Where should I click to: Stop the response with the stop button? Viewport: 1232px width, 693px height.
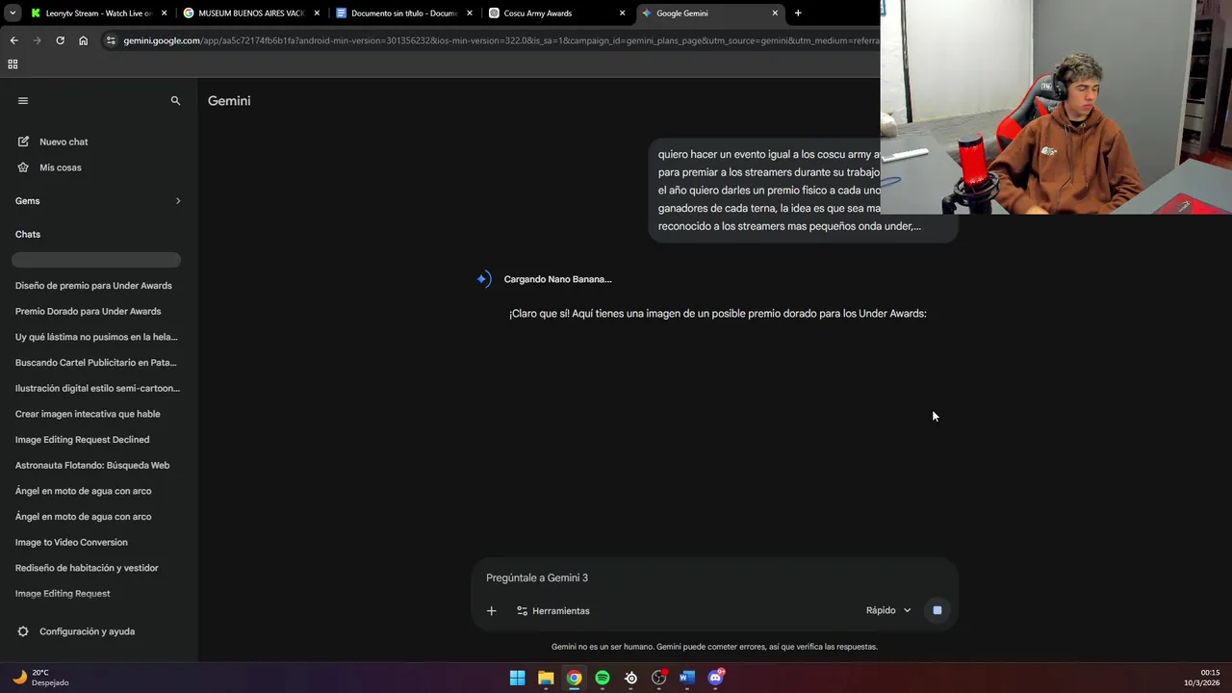(x=937, y=610)
